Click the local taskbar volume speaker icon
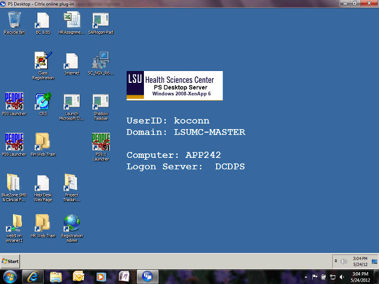This screenshot has width=379, height=284. click(342, 277)
